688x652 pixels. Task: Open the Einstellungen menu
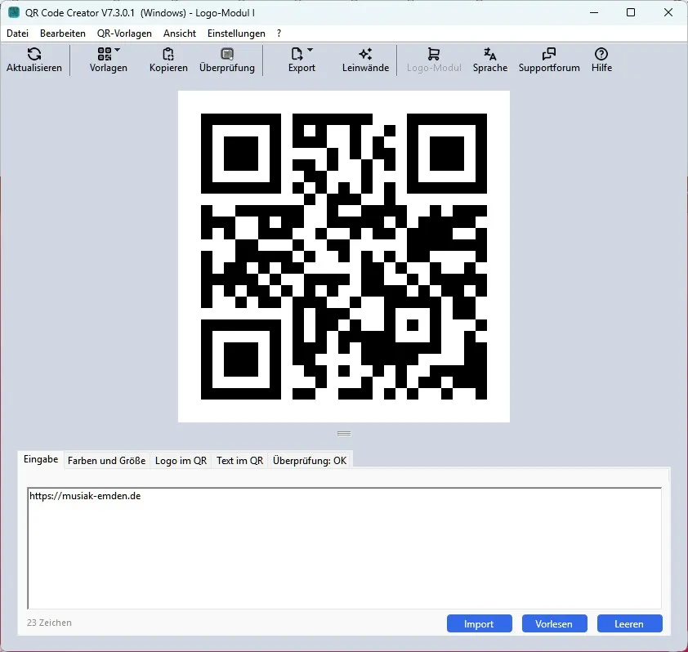pos(236,33)
